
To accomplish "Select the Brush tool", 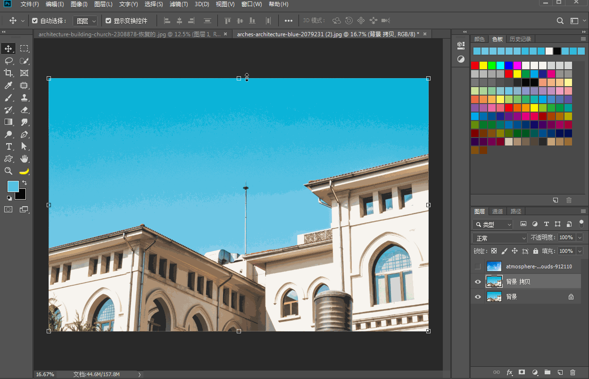I will pos(8,97).
